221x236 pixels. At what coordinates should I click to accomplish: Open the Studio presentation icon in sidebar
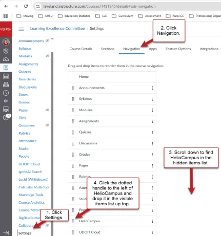[6, 109]
